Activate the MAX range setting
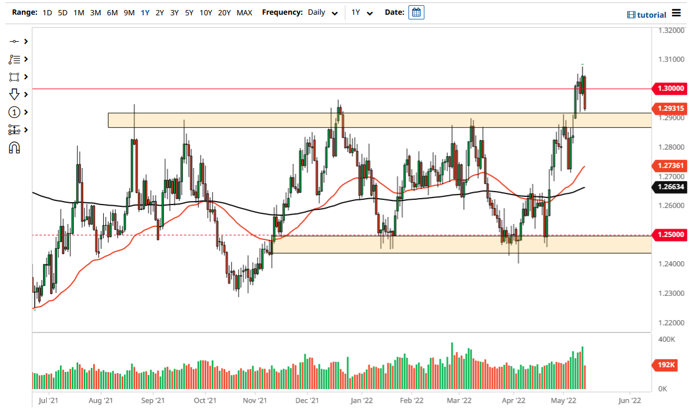The image size is (692, 415). 245,12
